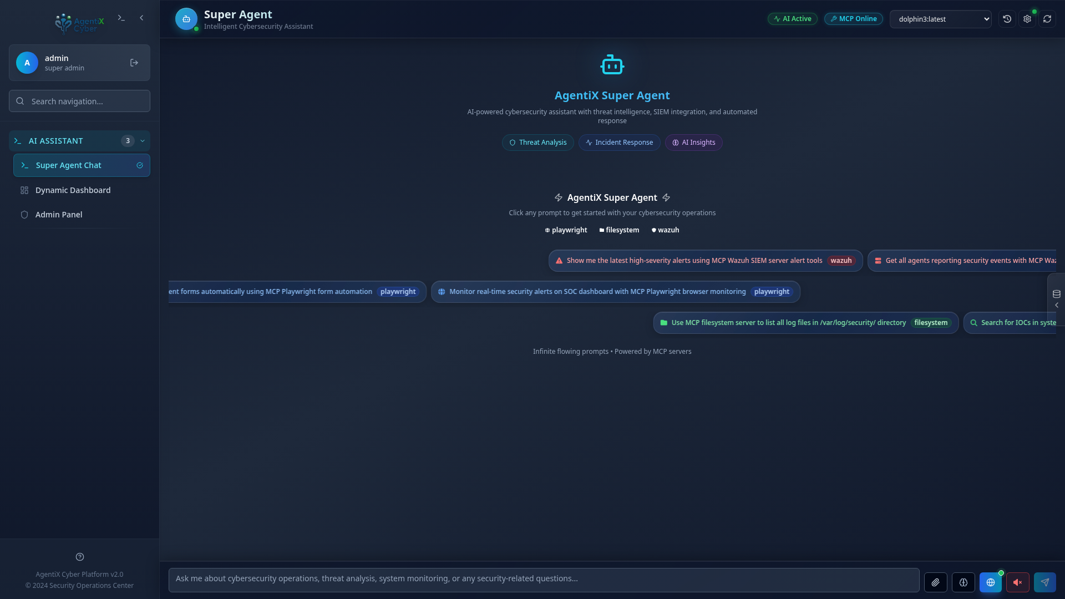Open the dolphin3:latest model dropdown

click(x=941, y=18)
